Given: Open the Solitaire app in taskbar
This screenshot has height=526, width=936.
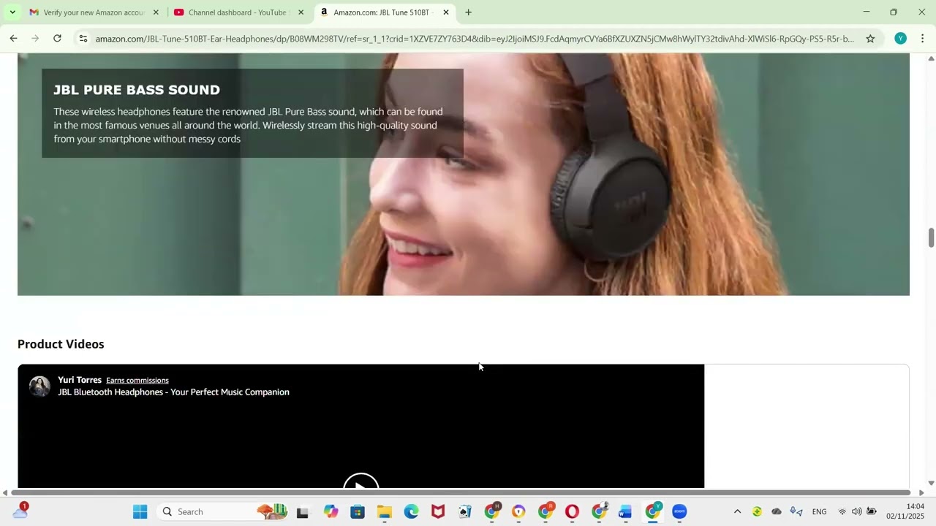Looking at the screenshot, I should (x=464, y=511).
